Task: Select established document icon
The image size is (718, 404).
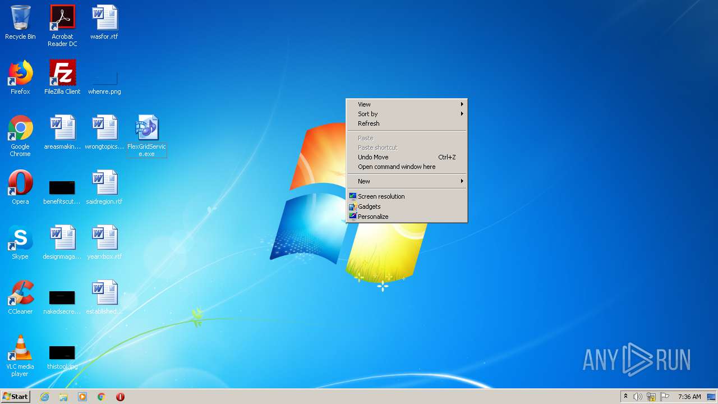Action: (x=104, y=297)
